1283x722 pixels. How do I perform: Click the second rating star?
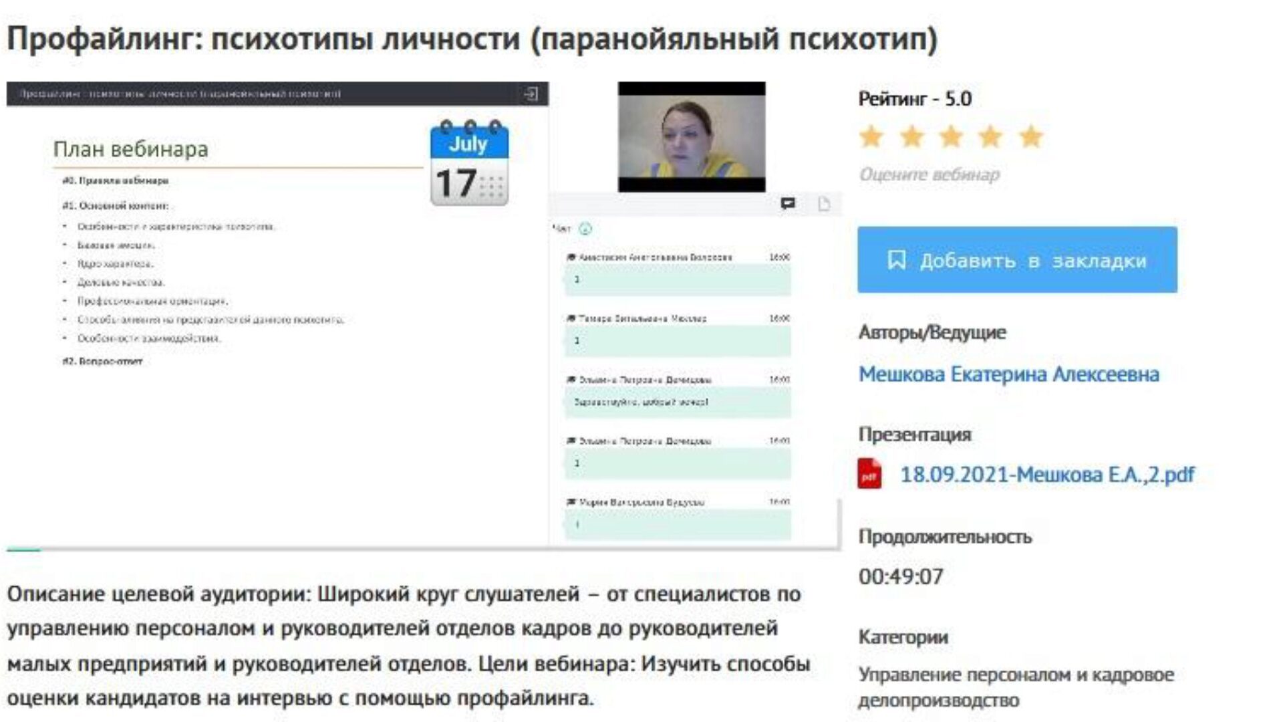911,136
